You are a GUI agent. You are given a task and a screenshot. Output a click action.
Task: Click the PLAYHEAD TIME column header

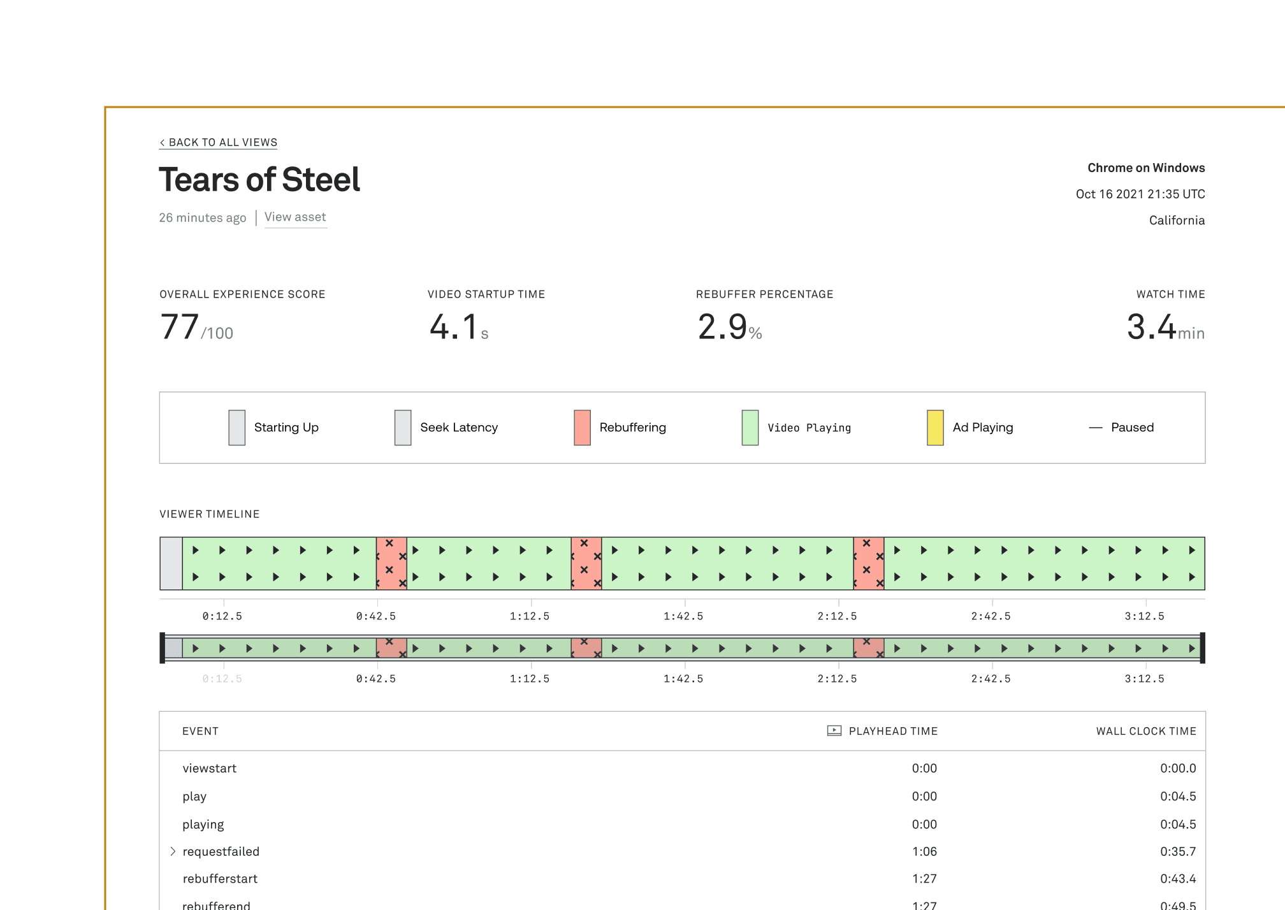[x=892, y=731]
